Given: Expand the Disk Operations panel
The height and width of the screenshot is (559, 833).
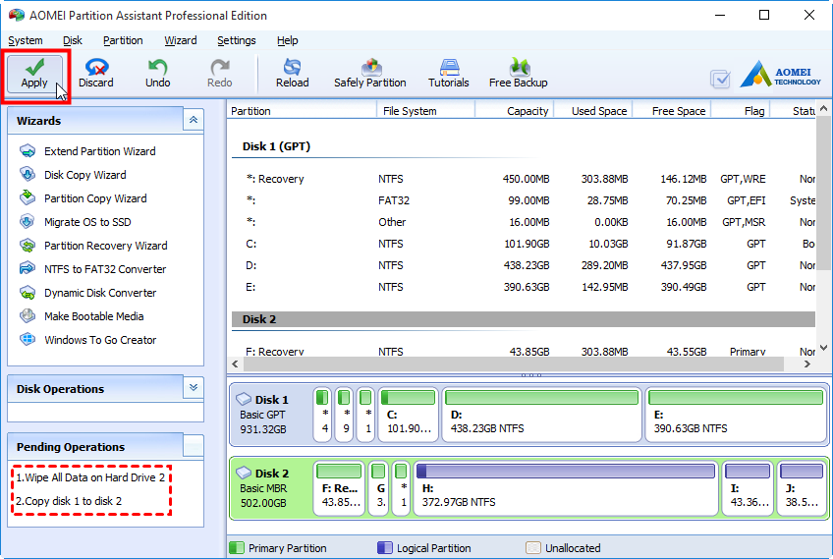Looking at the screenshot, I should pos(194,388).
